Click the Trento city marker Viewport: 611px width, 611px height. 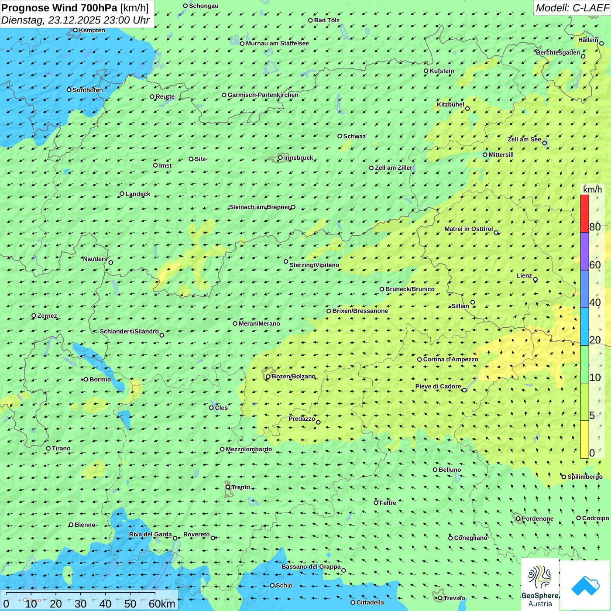pyautogui.click(x=228, y=487)
